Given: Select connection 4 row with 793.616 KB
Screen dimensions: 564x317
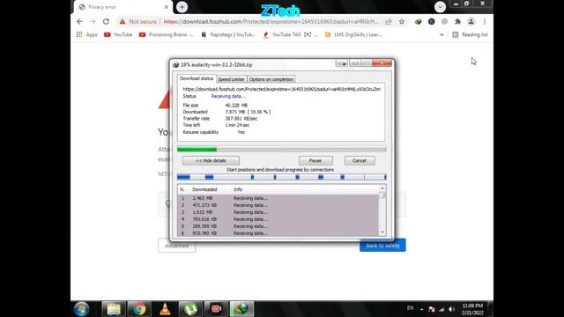Looking at the screenshot, I should click(x=278, y=219).
